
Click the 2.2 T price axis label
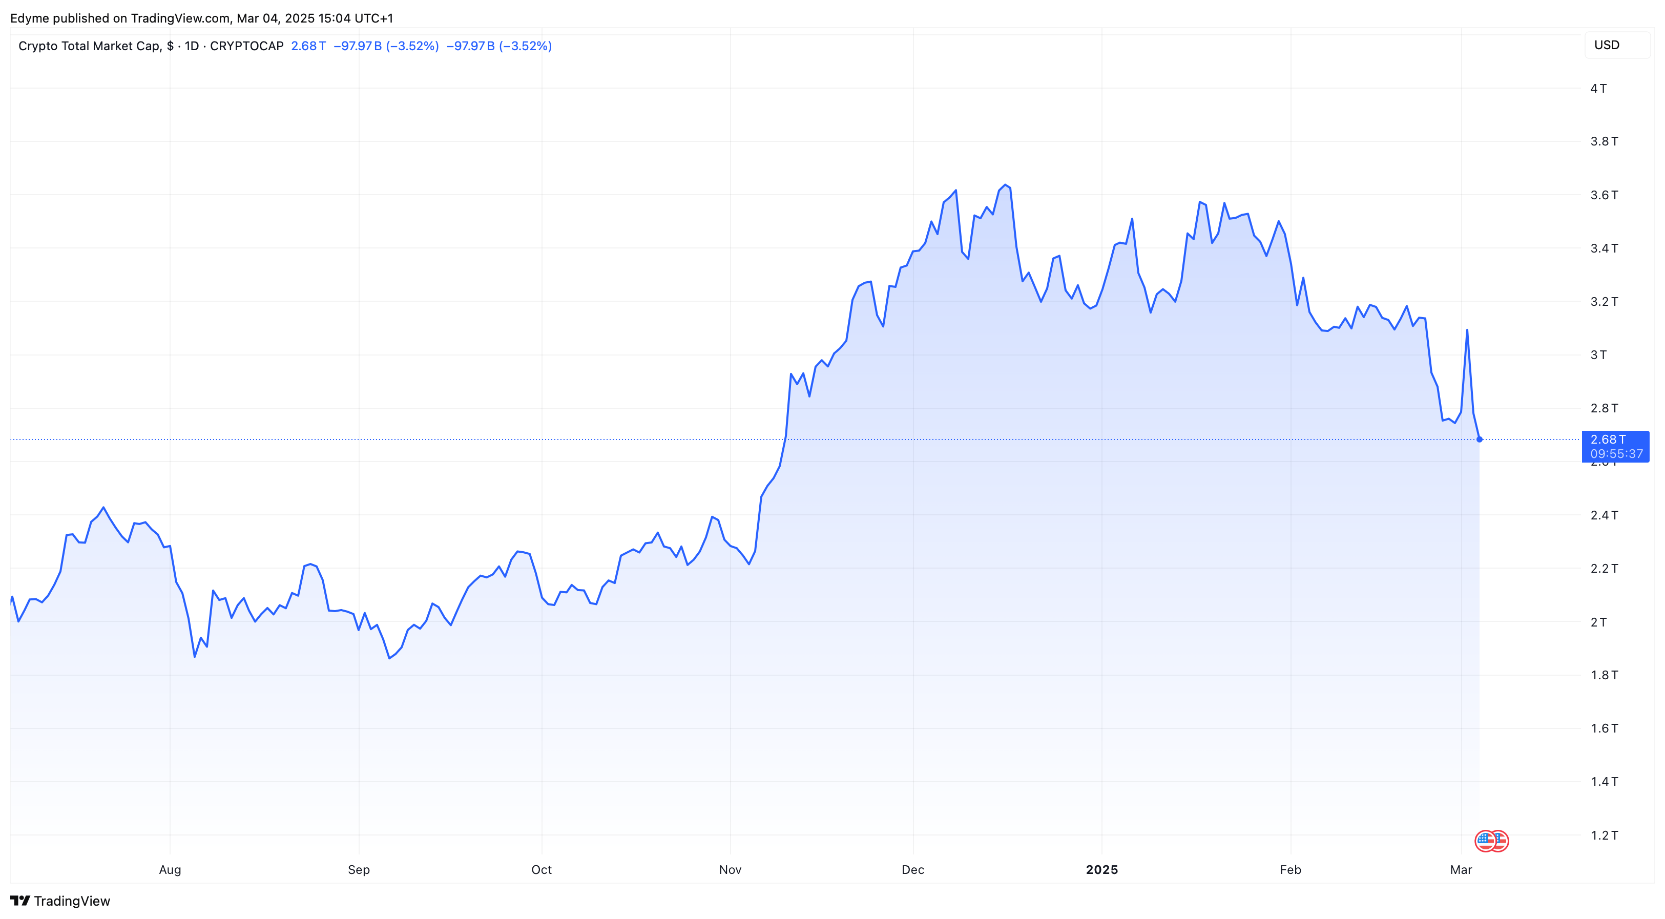click(x=1604, y=569)
